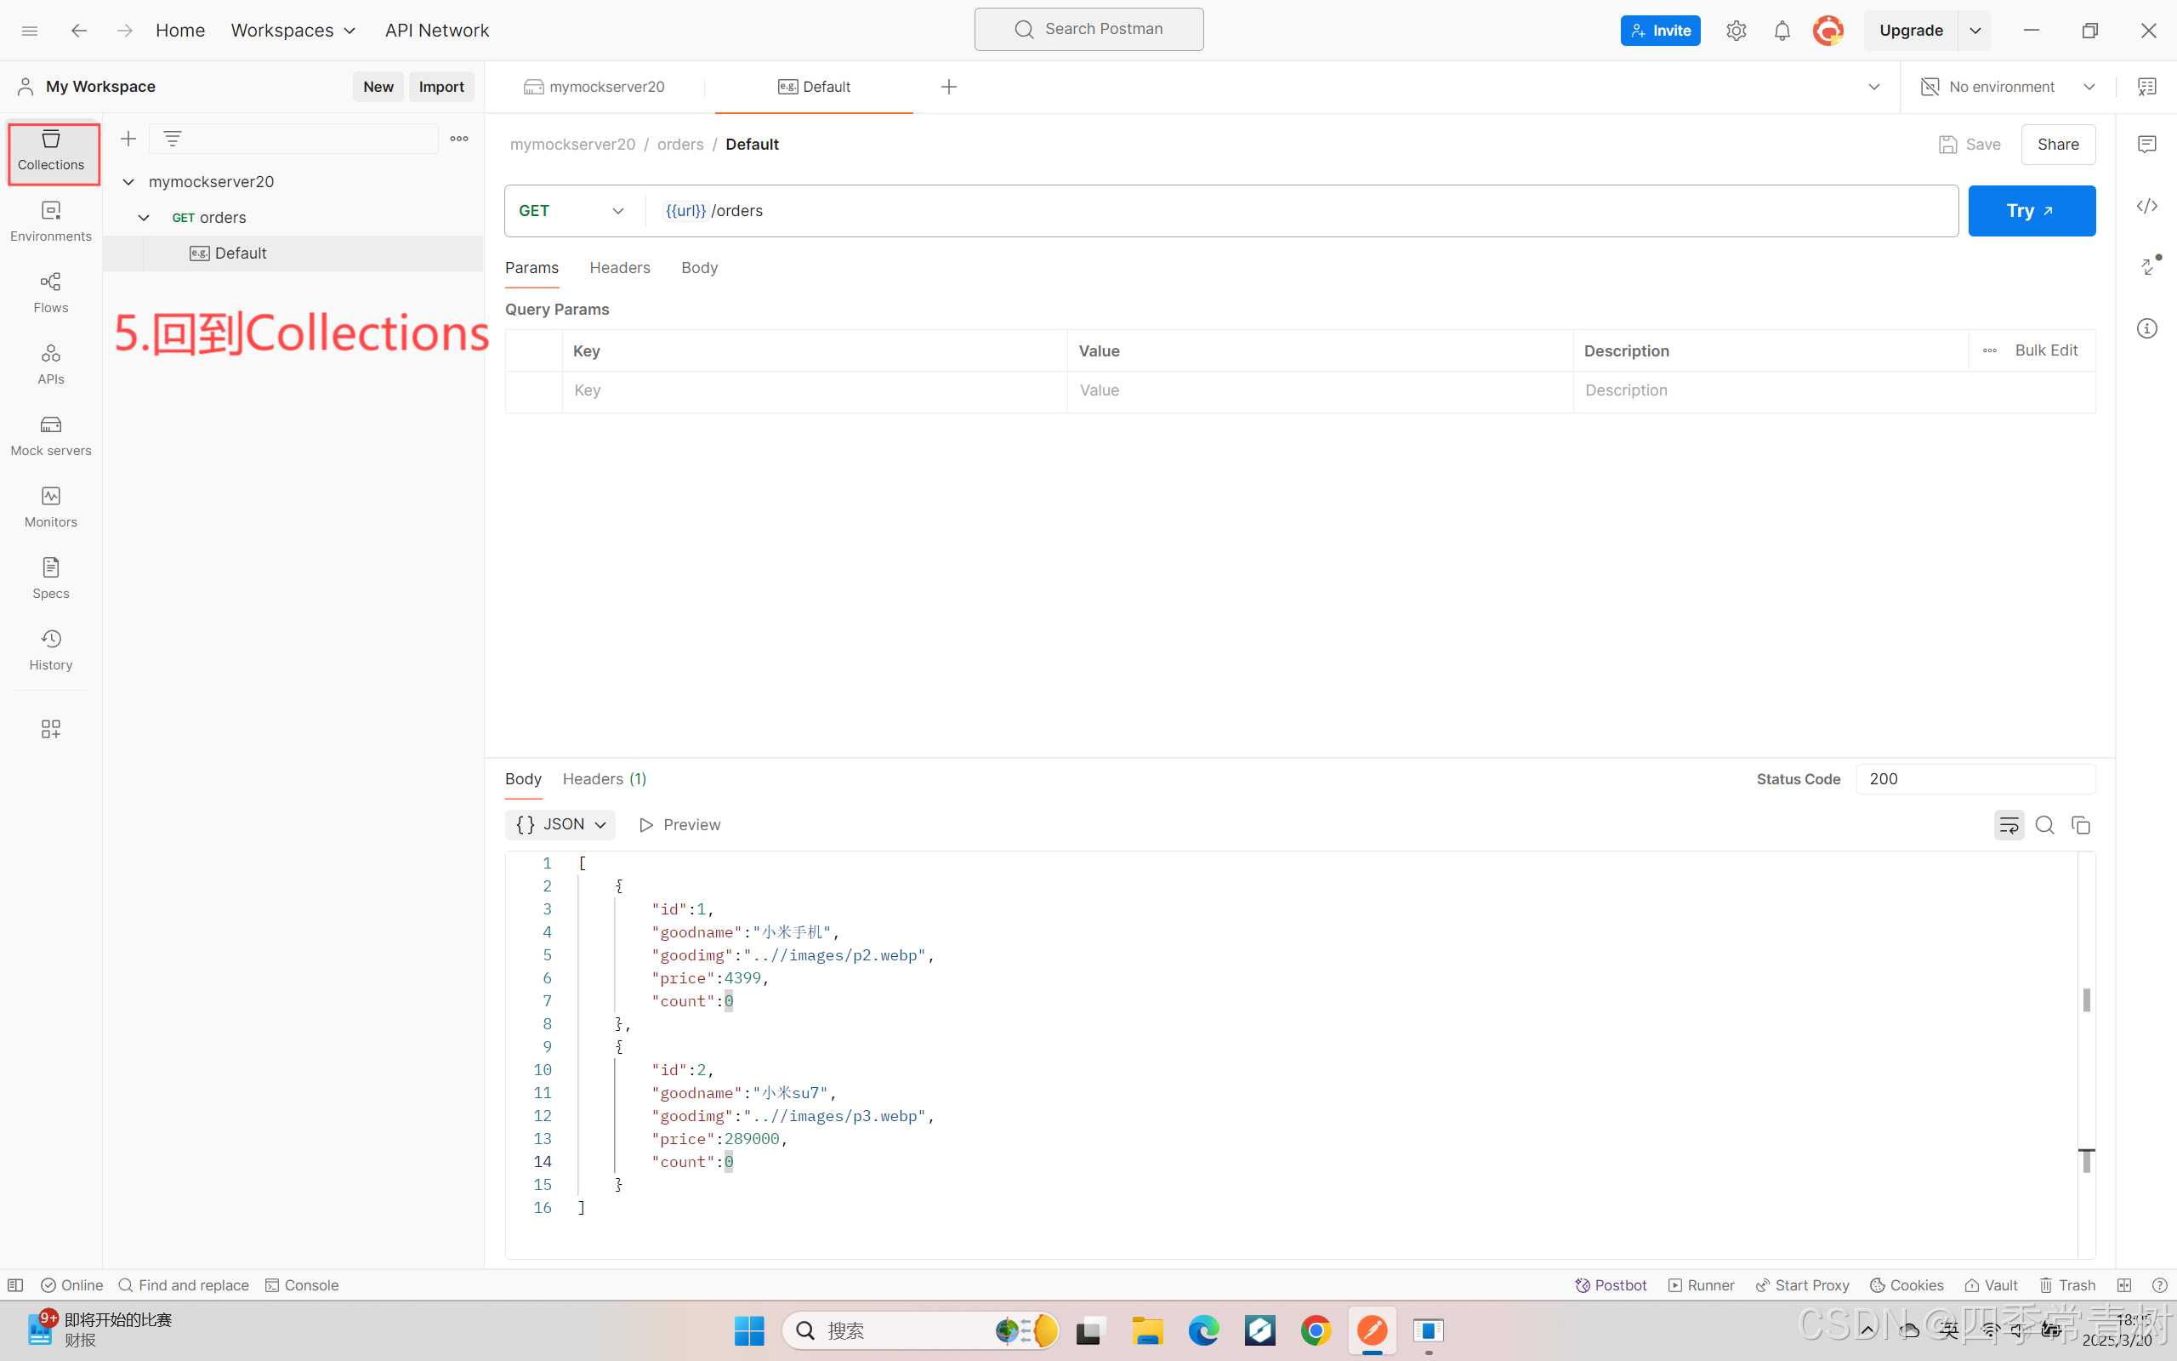Open the response search icon

pyautogui.click(x=2043, y=824)
